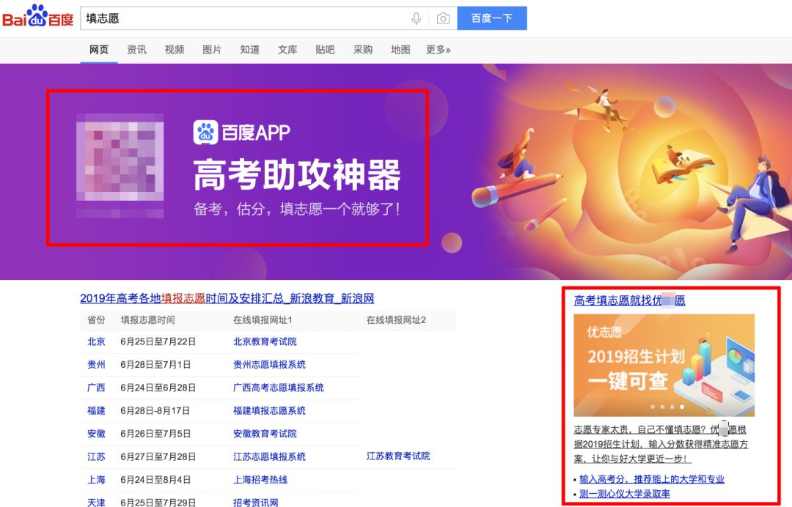Open 贵州志愿填报系统 link
The height and width of the screenshot is (507, 792).
point(269,364)
